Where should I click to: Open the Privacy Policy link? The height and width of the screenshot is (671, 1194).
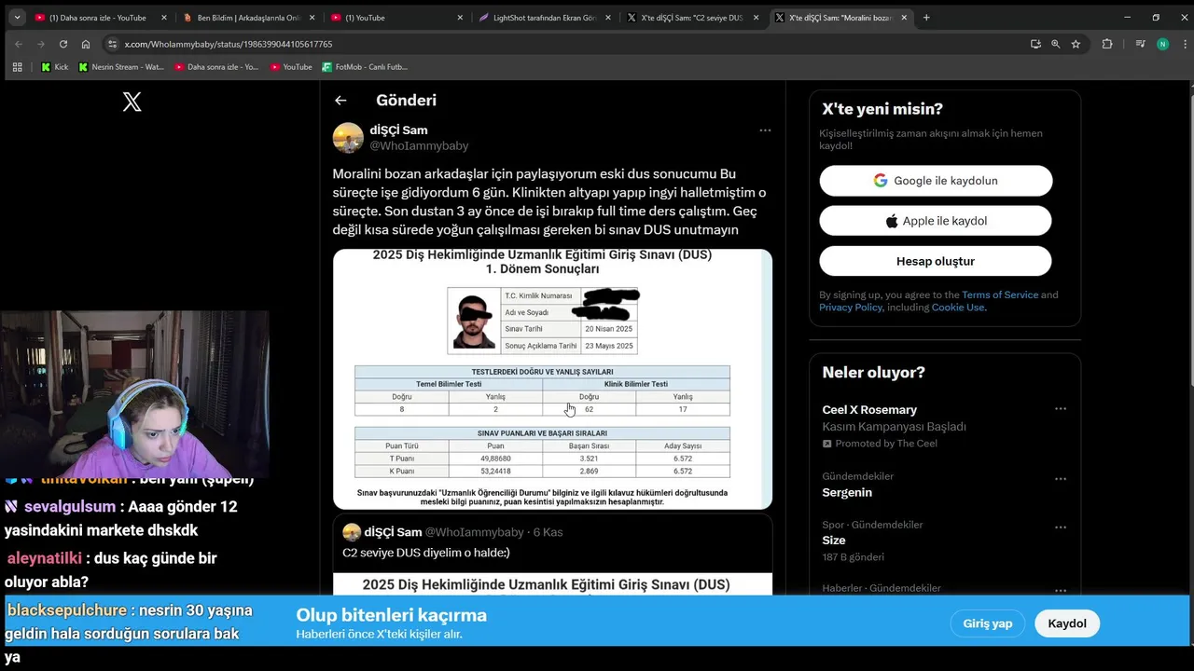pos(851,308)
